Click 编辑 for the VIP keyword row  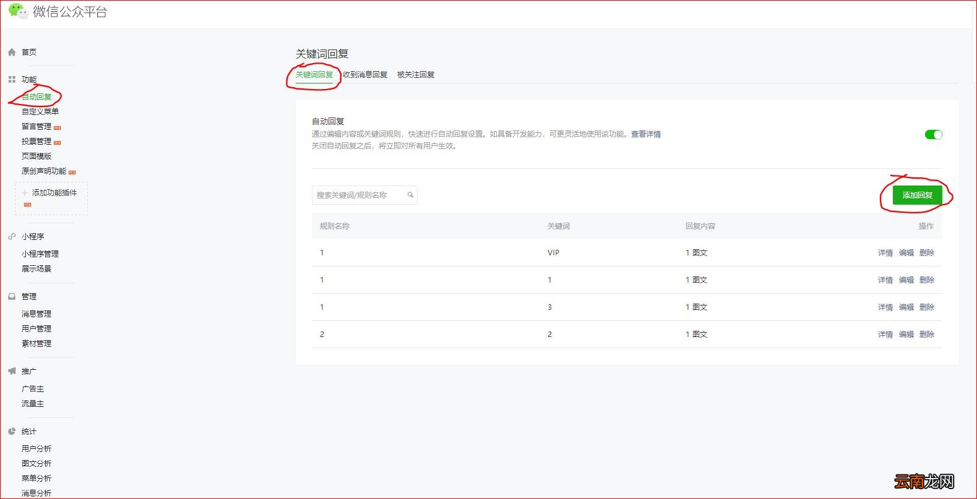(x=906, y=253)
